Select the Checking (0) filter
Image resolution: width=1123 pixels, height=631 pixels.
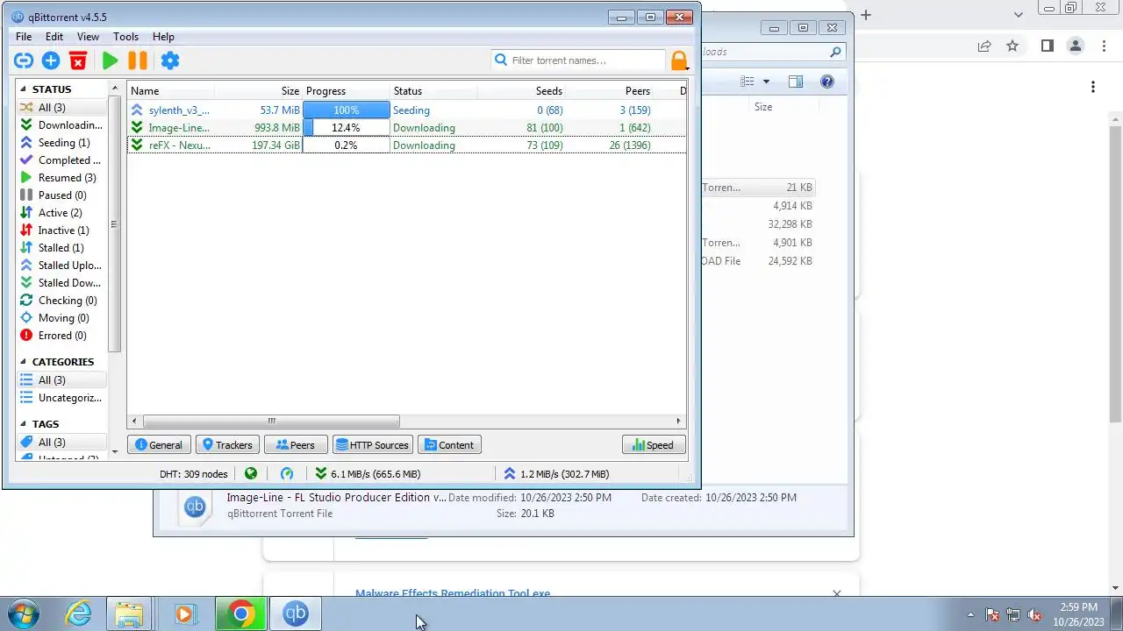click(x=61, y=301)
